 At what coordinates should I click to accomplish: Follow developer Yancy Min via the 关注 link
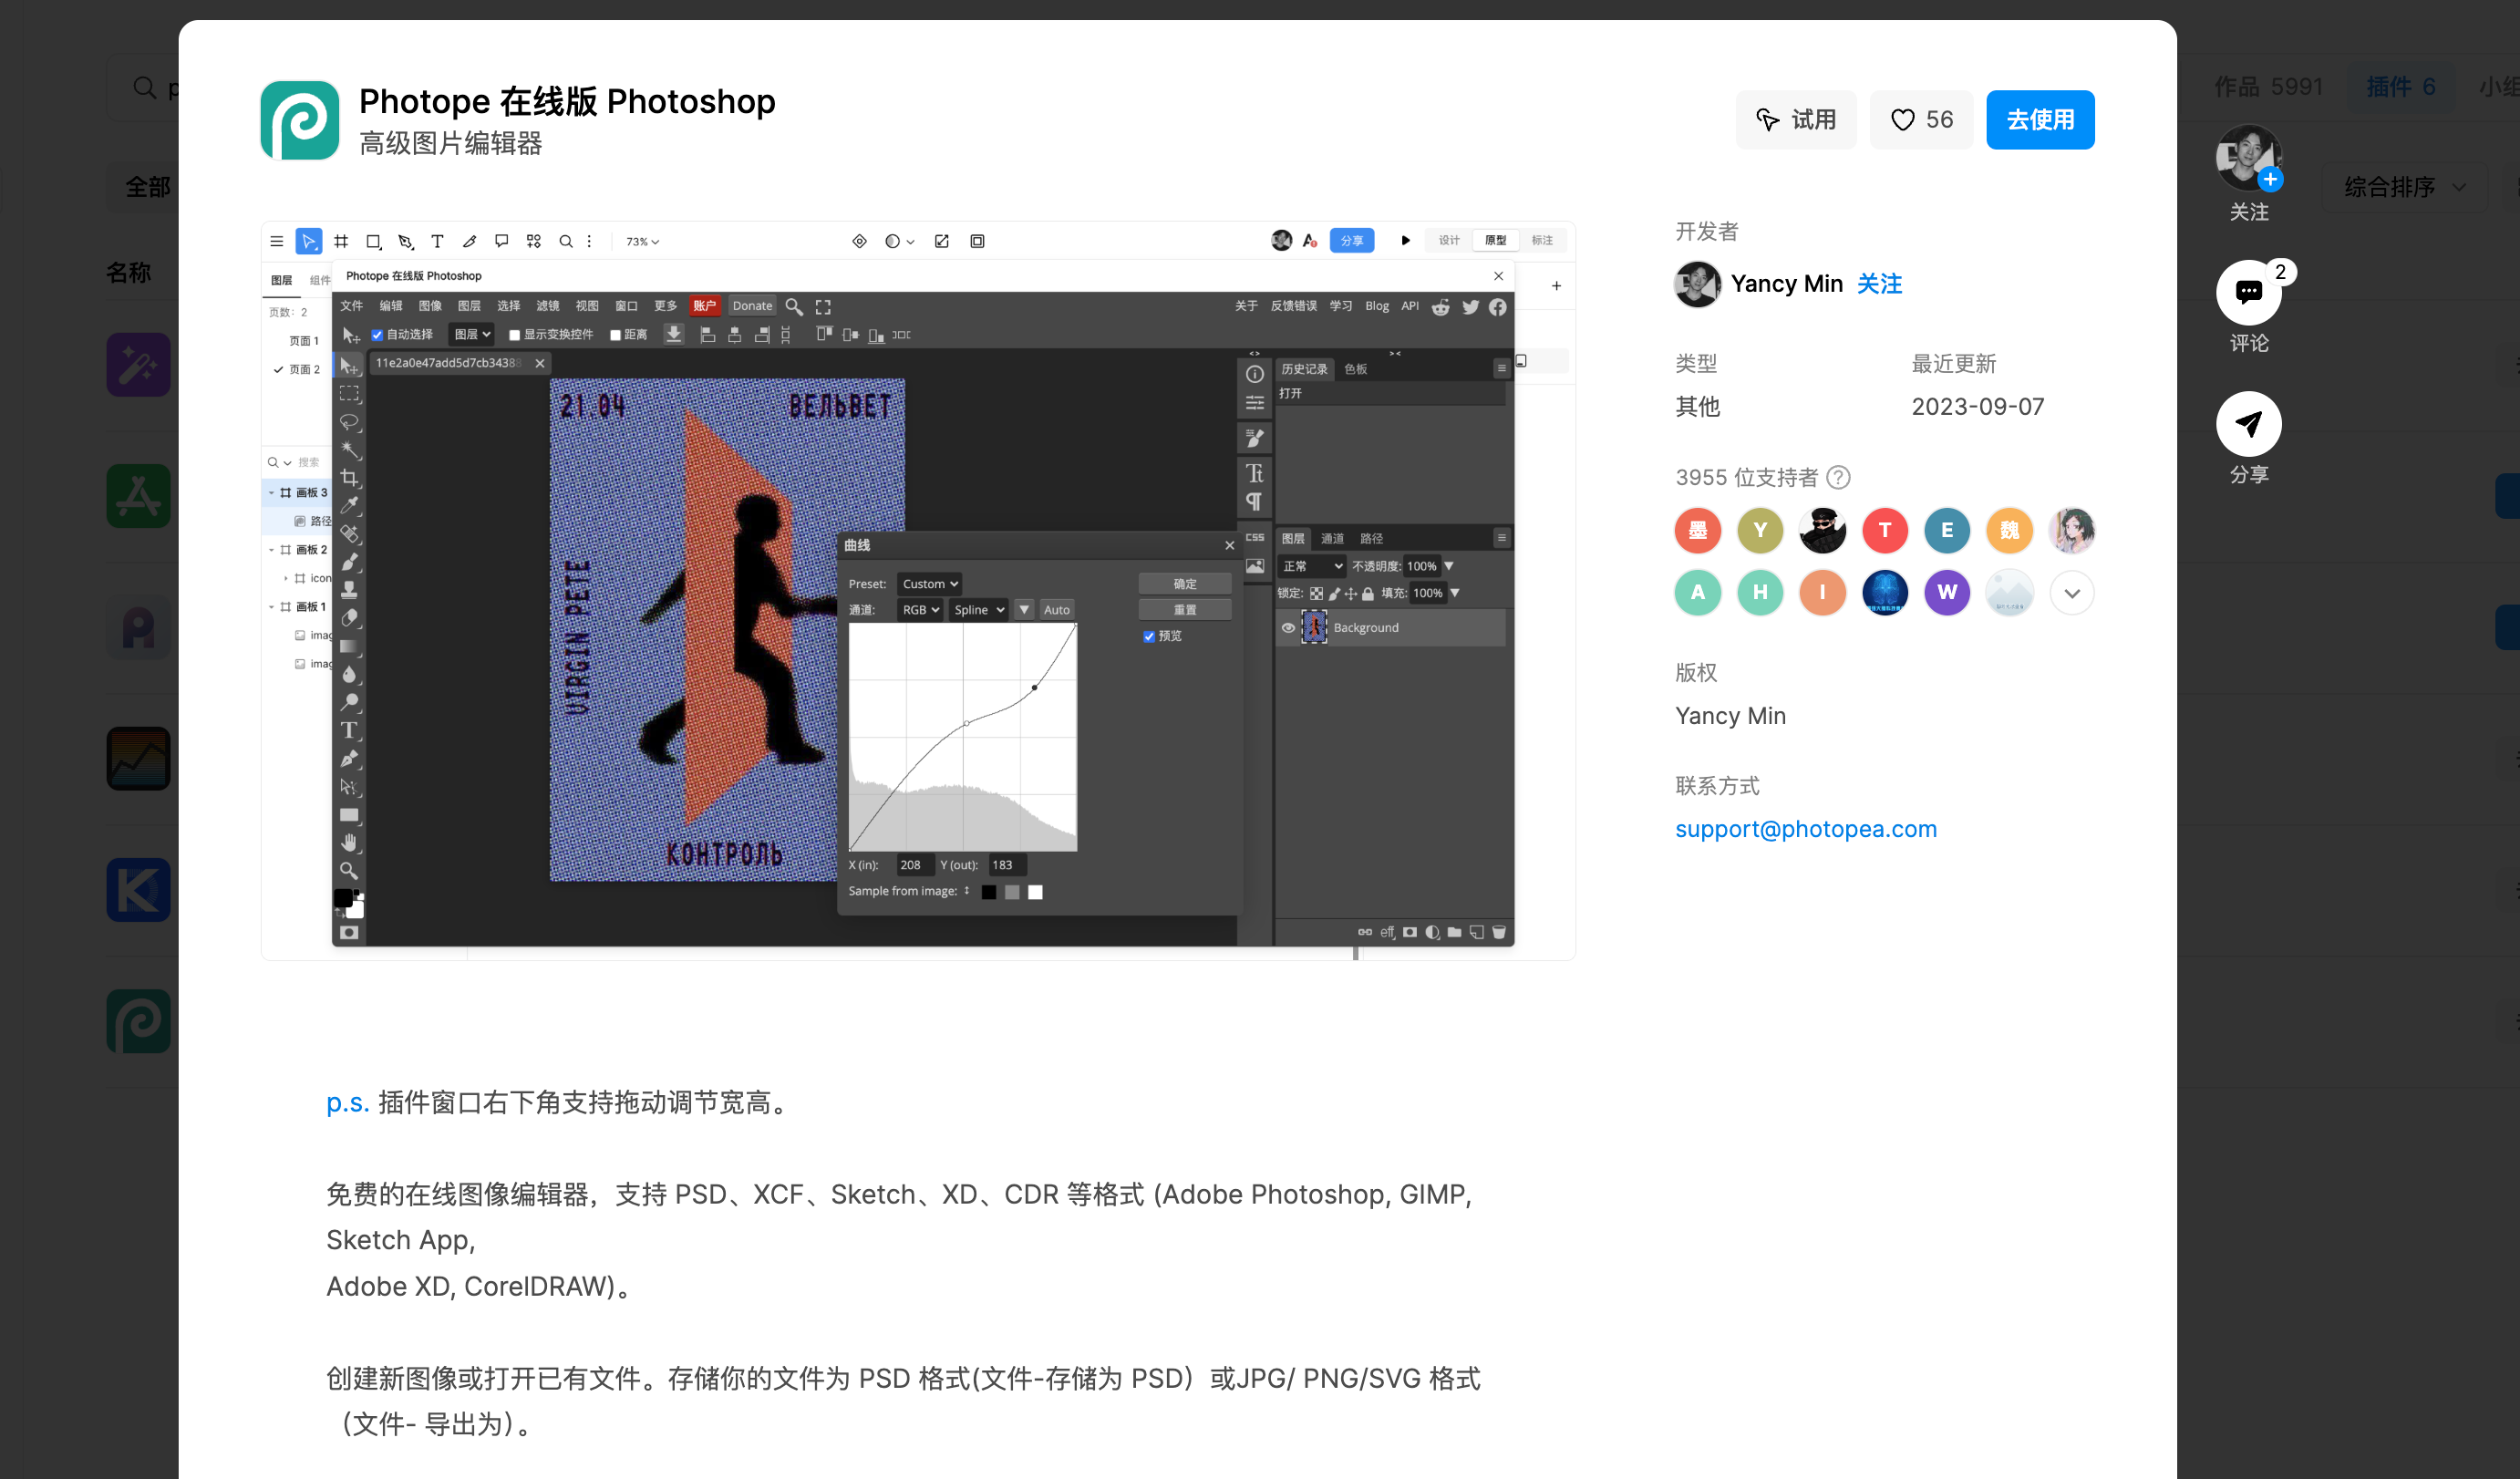point(1879,284)
